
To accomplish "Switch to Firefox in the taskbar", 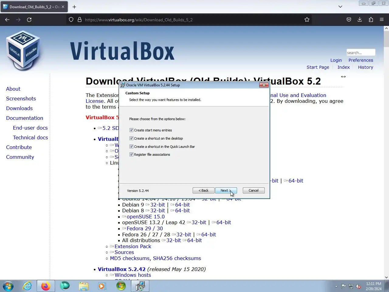I will tap(46, 286).
